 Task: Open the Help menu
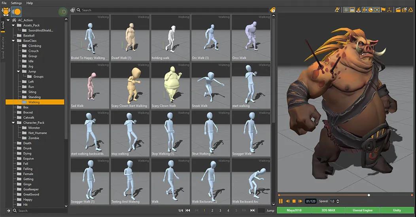point(30,3)
